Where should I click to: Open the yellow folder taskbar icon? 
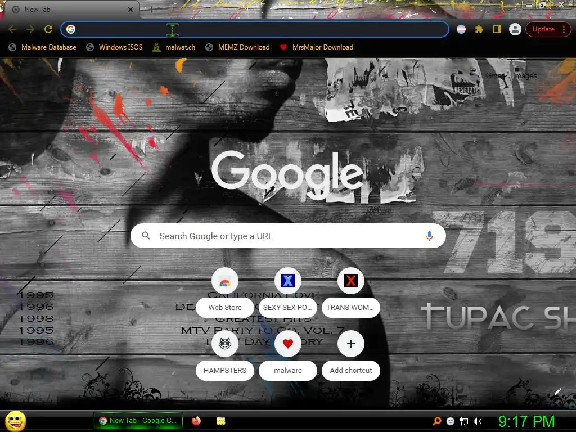pos(220,421)
